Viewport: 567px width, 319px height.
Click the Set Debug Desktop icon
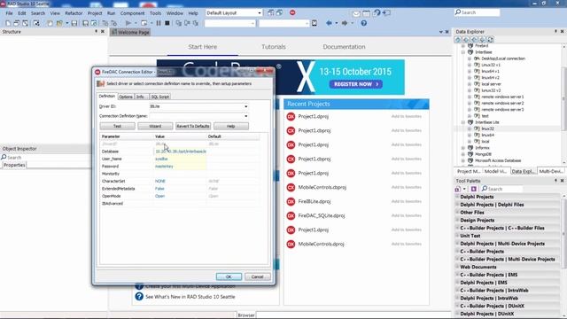[x=279, y=12]
